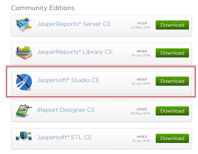The height and width of the screenshot is (154, 198).
Task: Open the JasperReports Library CE title link
Action: 75,52
